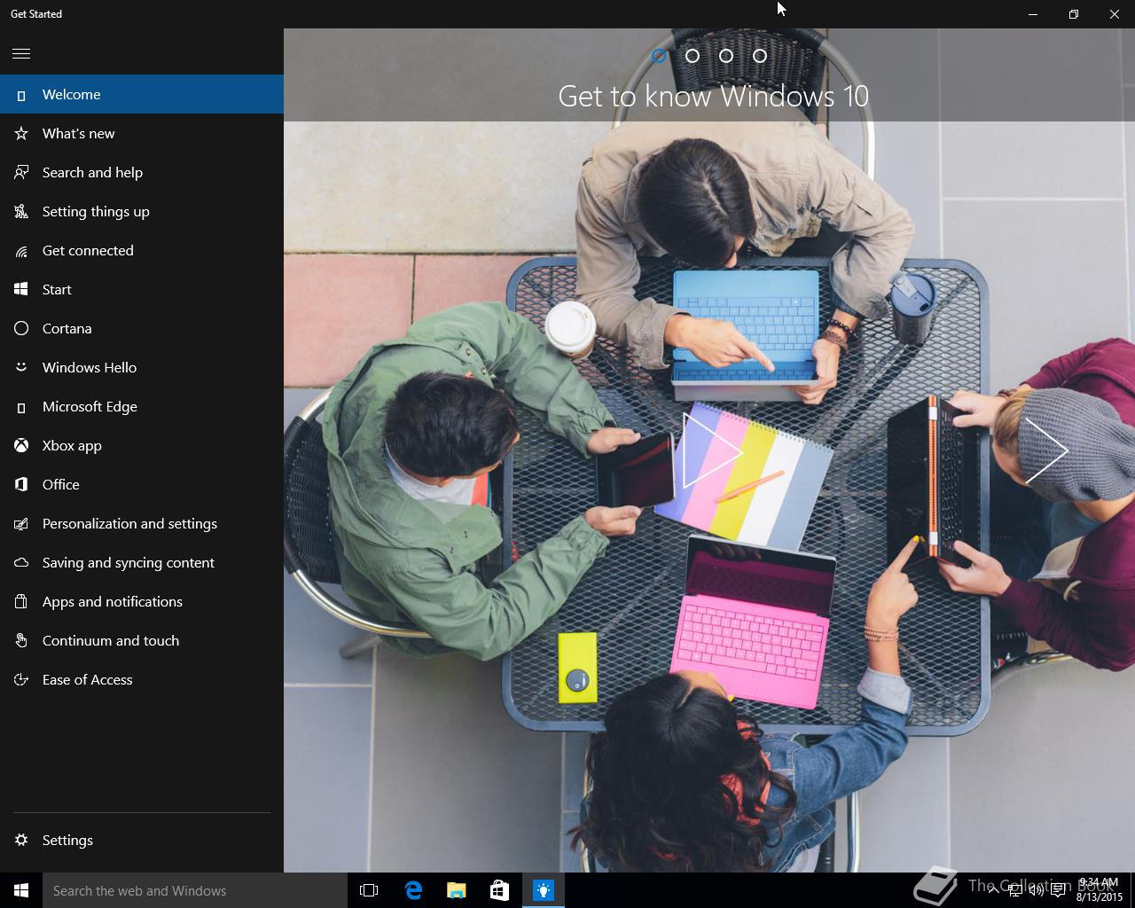Select Windows Hello topic
The height and width of the screenshot is (908, 1135).
(142, 368)
